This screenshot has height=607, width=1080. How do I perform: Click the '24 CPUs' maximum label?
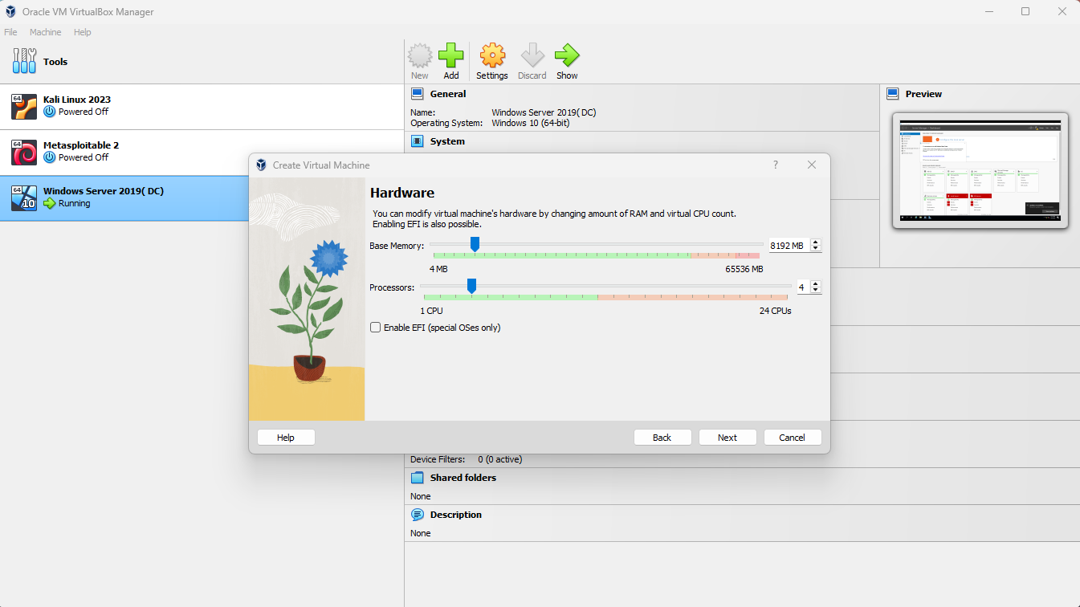tap(776, 311)
